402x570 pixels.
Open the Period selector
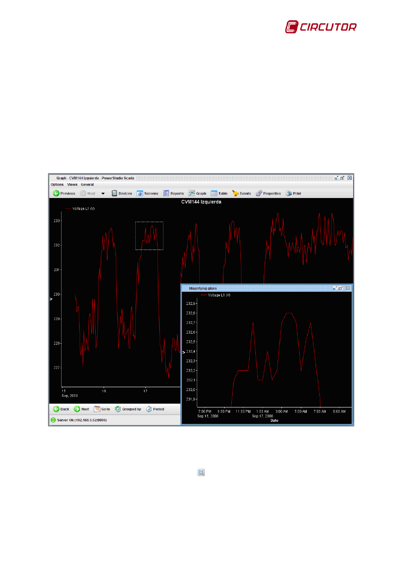coord(155,409)
